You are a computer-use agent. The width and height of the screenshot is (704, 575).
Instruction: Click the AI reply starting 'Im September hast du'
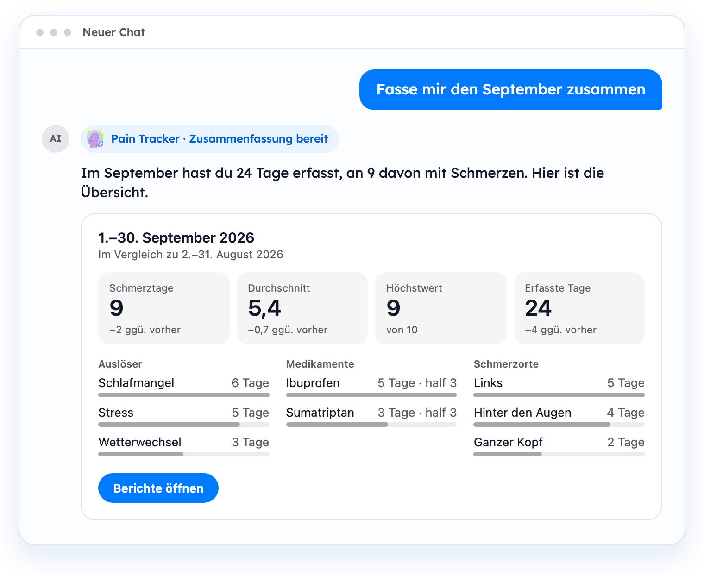coord(343,182)
